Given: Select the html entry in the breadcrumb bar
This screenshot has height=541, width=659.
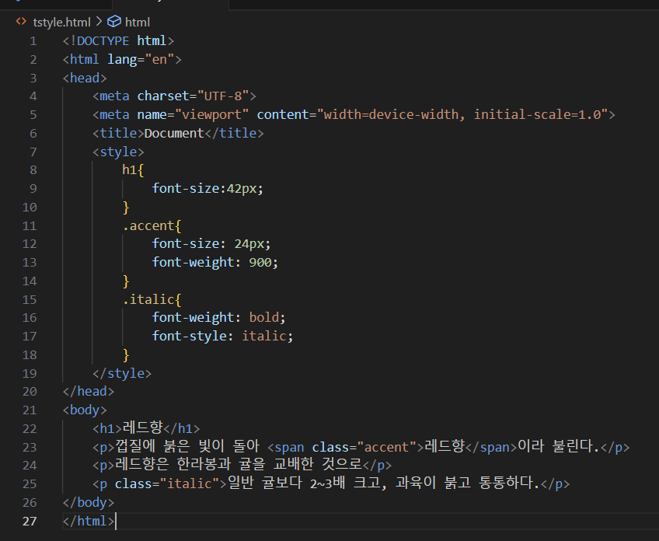Looking at the screenshot, I should 138,22.
